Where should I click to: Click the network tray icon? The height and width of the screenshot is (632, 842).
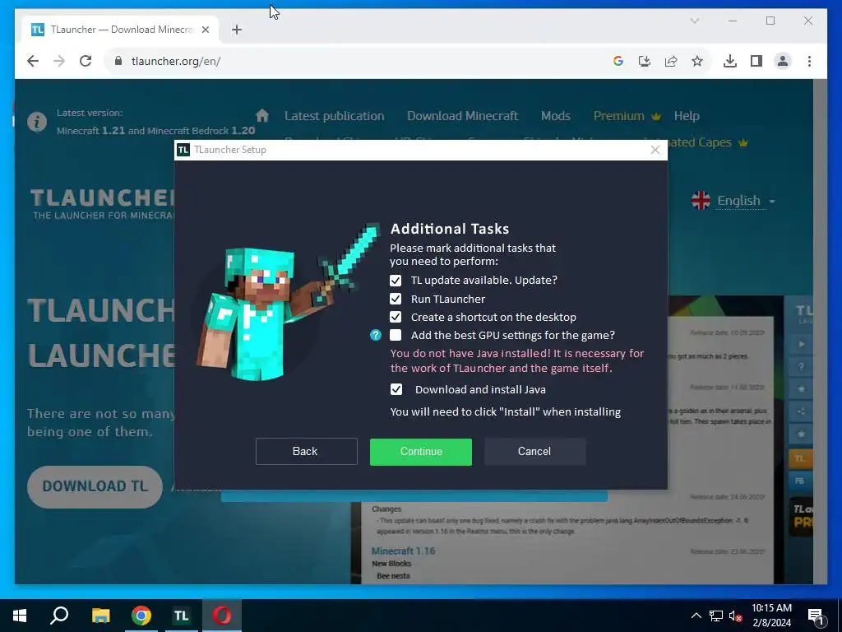coord(716,616)
